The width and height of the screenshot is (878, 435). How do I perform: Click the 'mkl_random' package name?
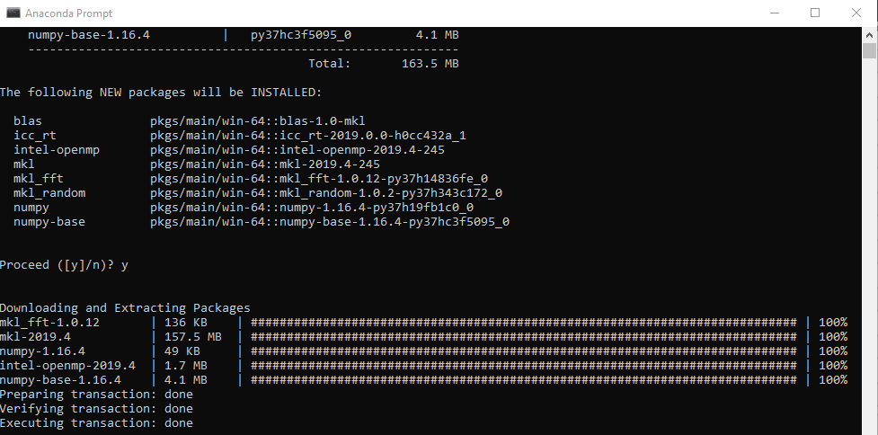[x=49, y=193]
